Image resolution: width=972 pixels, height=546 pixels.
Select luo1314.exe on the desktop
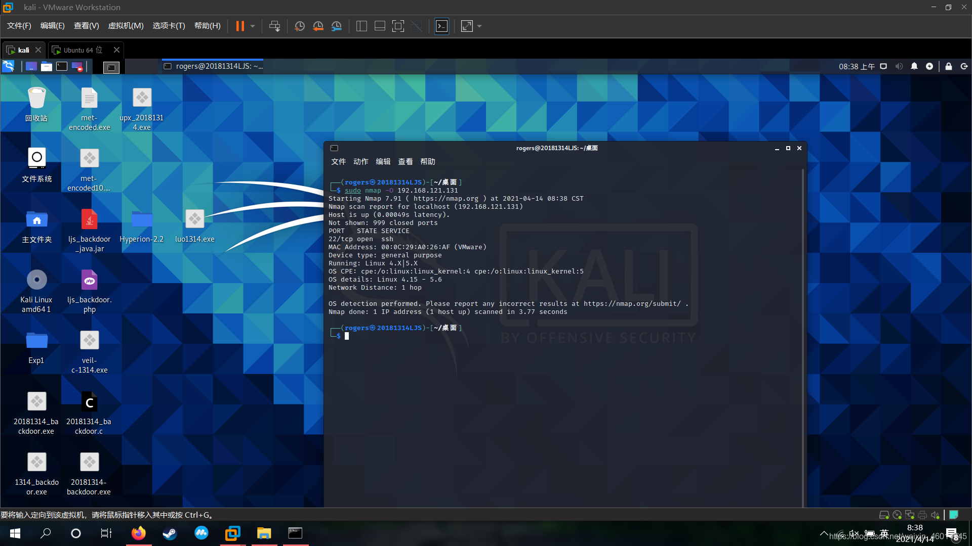(194, 225)
